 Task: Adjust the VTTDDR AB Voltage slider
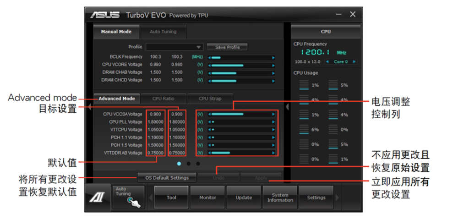click(241, 153)
